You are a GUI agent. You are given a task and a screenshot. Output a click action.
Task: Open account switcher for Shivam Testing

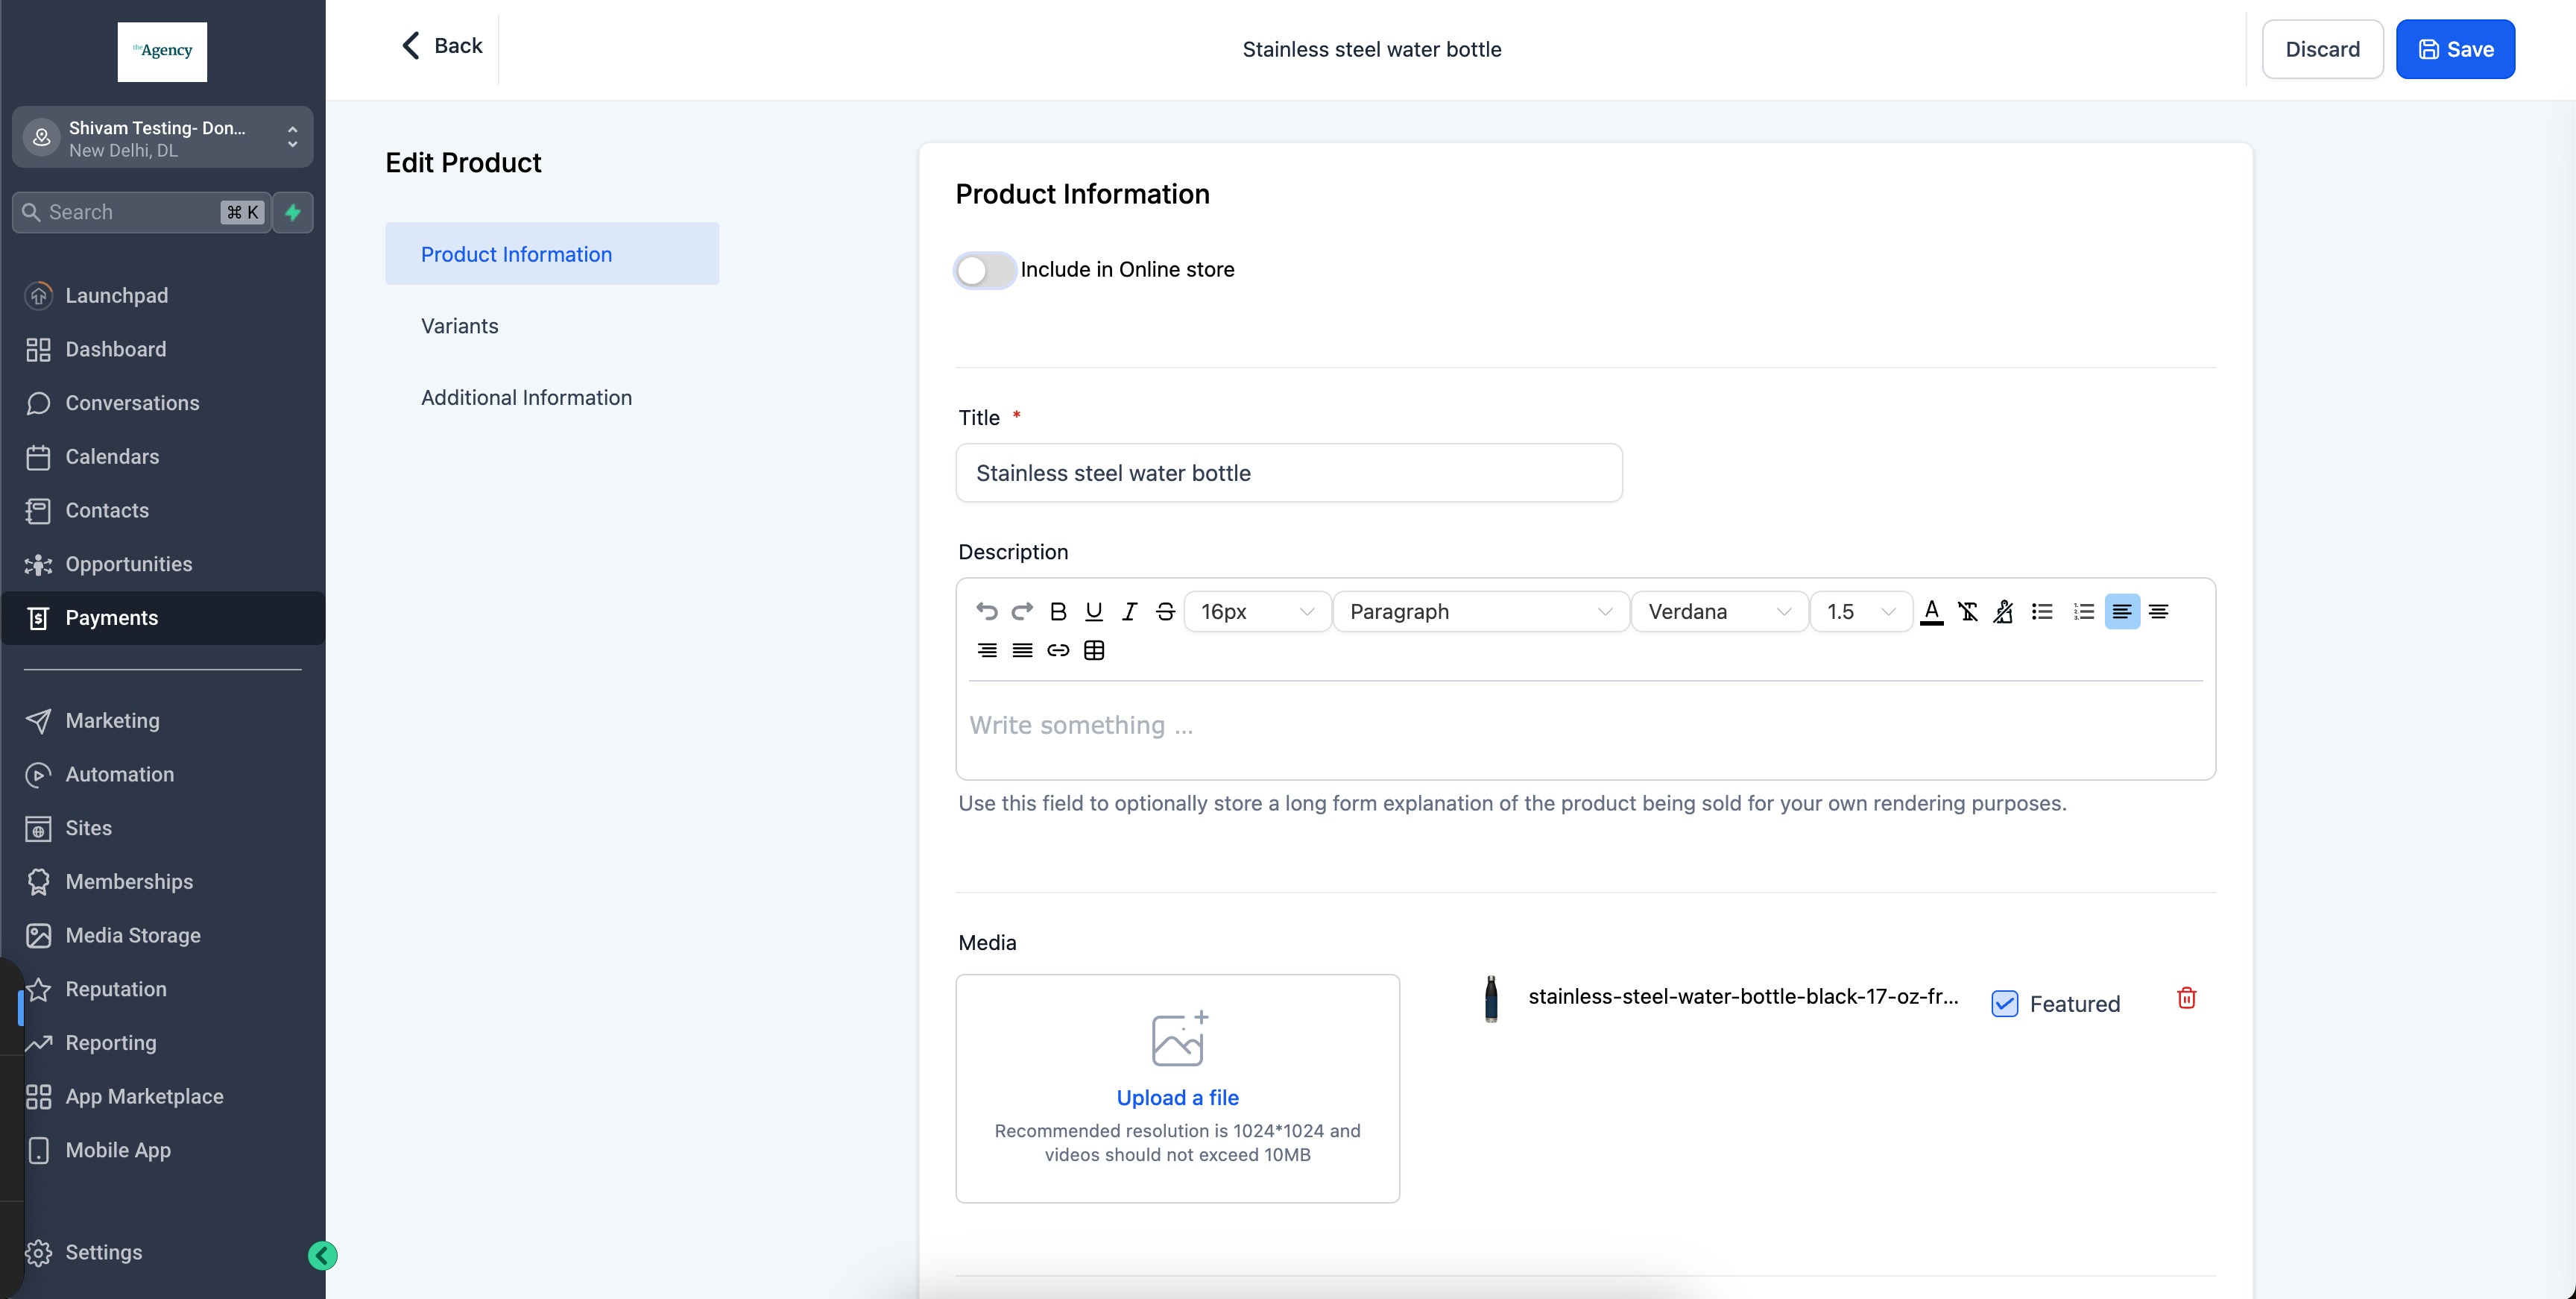162,138
